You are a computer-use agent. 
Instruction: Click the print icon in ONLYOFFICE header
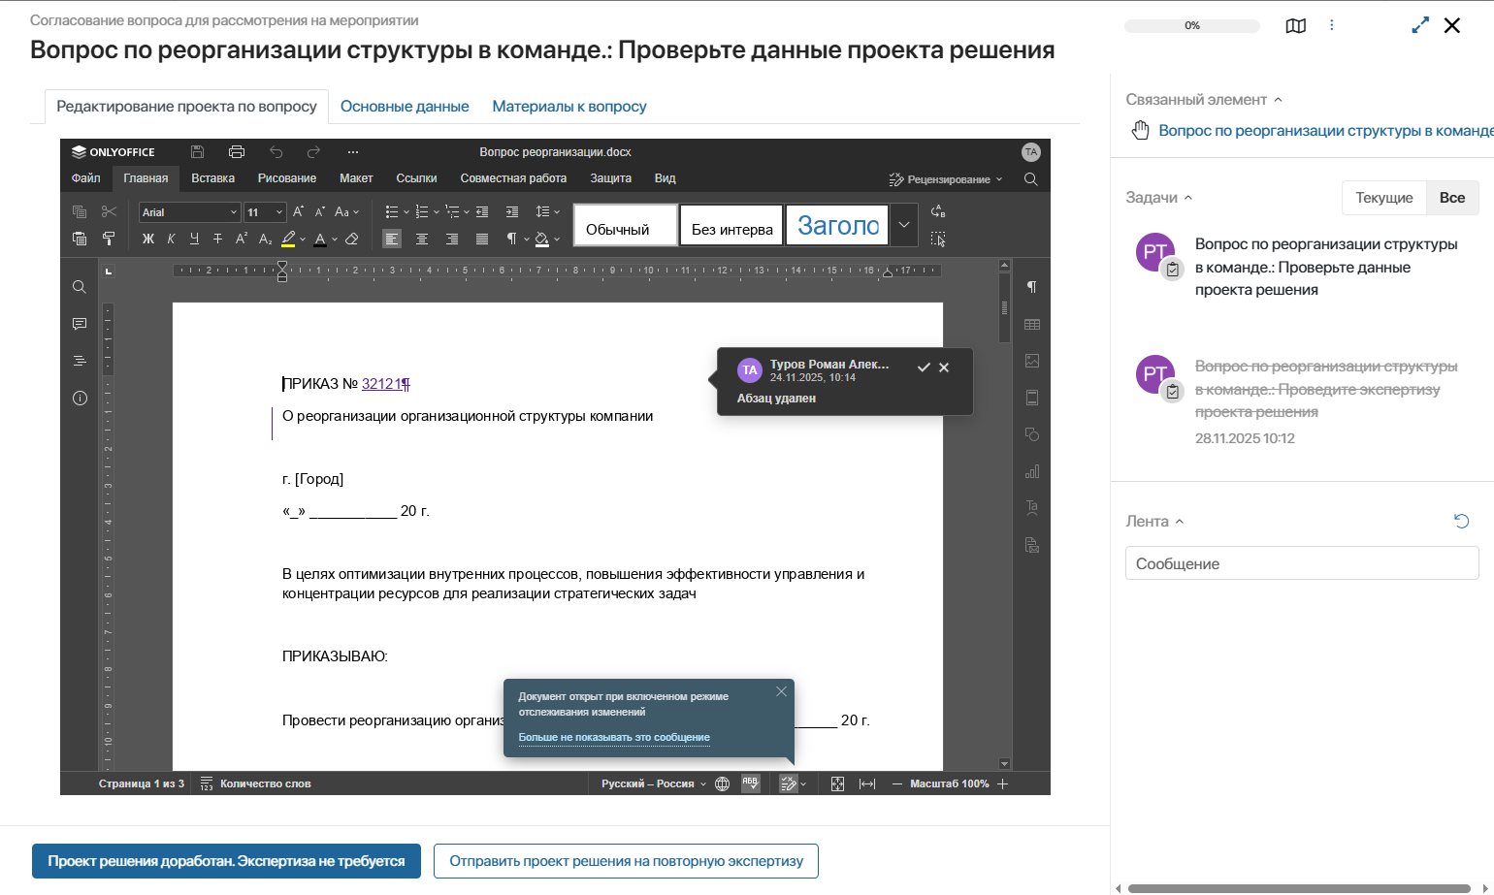(x=237, y=152)
